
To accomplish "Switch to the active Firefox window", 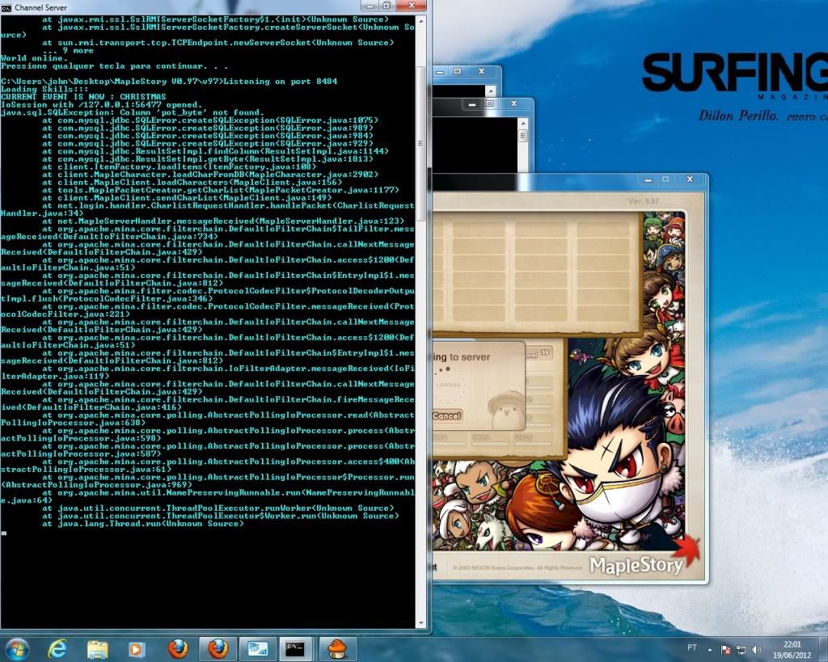I will pos(218,648).
